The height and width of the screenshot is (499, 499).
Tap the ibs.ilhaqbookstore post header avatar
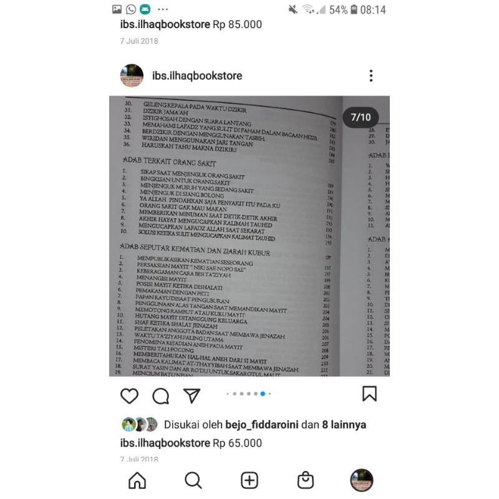(x=132, y=75)
